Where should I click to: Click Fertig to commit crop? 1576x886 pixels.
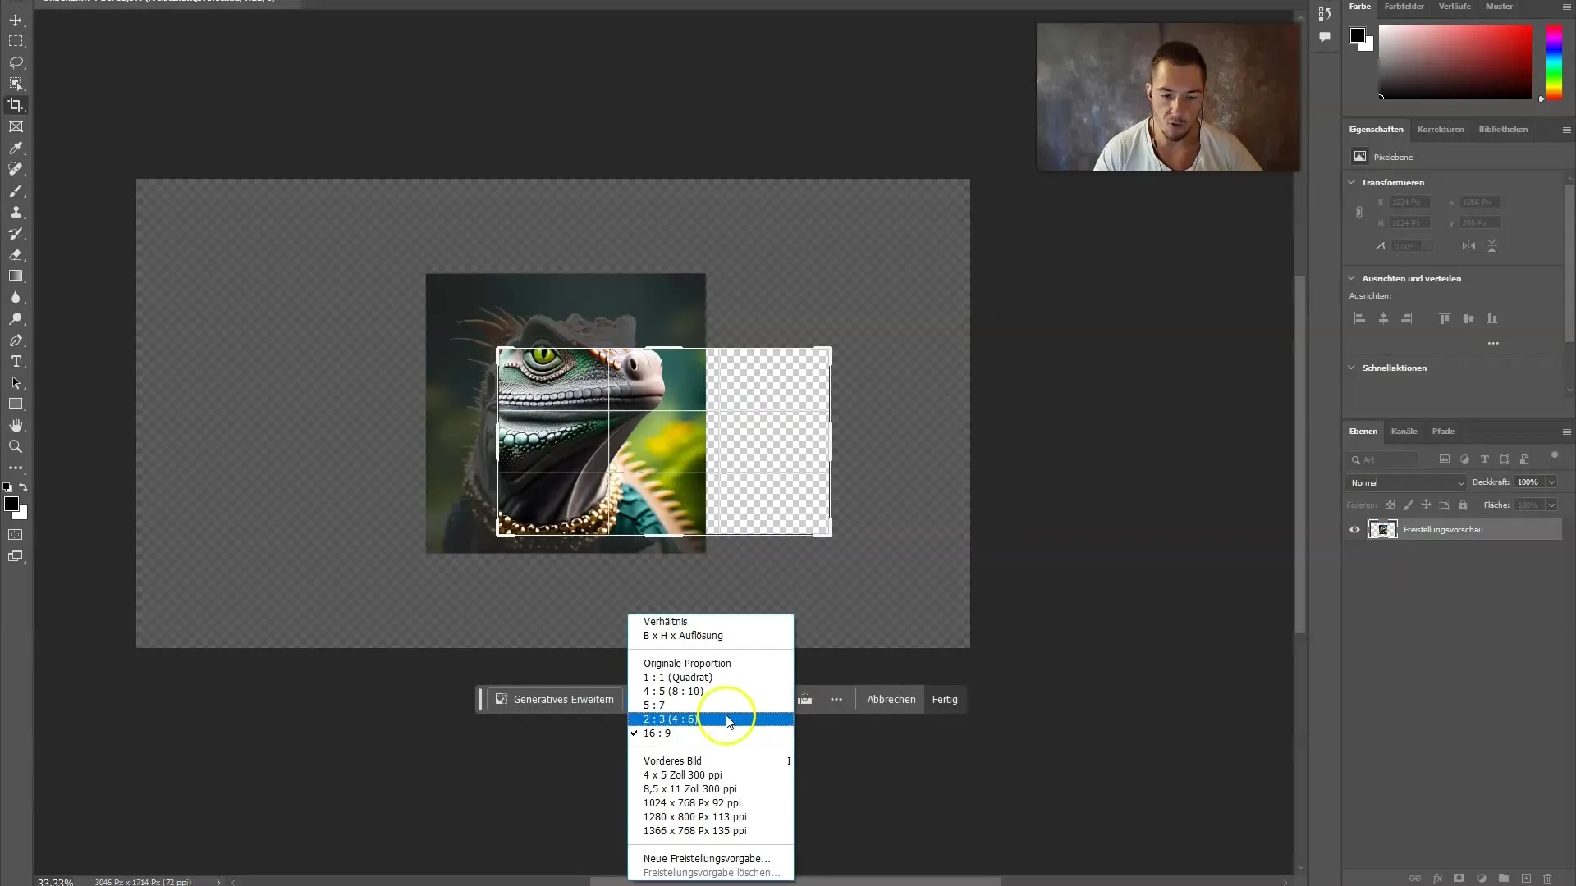[945, 700]
